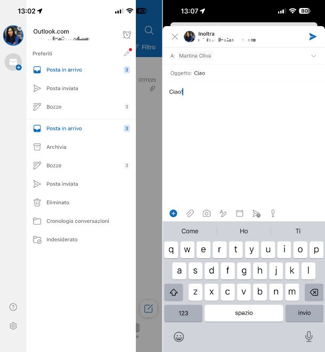Screen dimensions: 325x352
Task: Open the help question mark icon
Action: [x=13, y=307]
